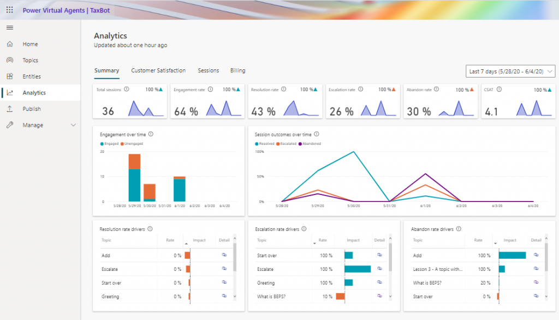559x320 pixels.
Task: Click the Power Virtual Agents | TaxBot title
Action: pos(66,10)
